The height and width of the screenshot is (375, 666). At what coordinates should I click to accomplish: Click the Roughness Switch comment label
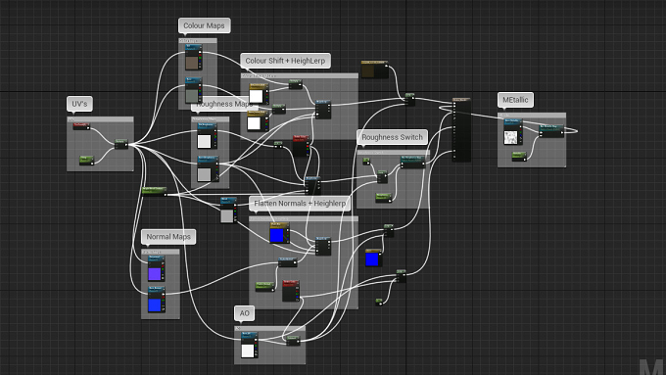click(392, 137)
